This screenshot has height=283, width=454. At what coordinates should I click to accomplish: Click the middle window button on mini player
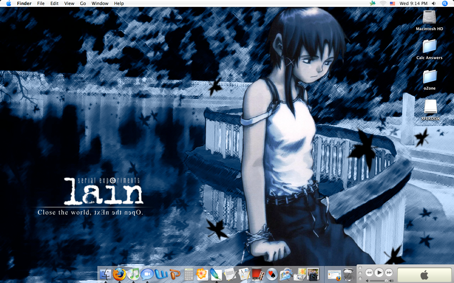[x=360, y=273]
